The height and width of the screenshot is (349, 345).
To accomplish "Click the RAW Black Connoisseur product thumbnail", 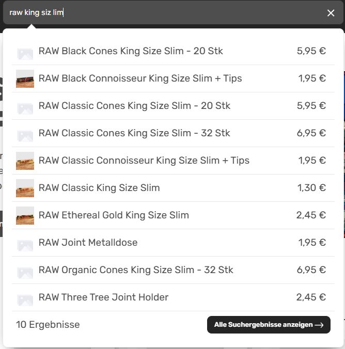I will click(x=25, y=78).
